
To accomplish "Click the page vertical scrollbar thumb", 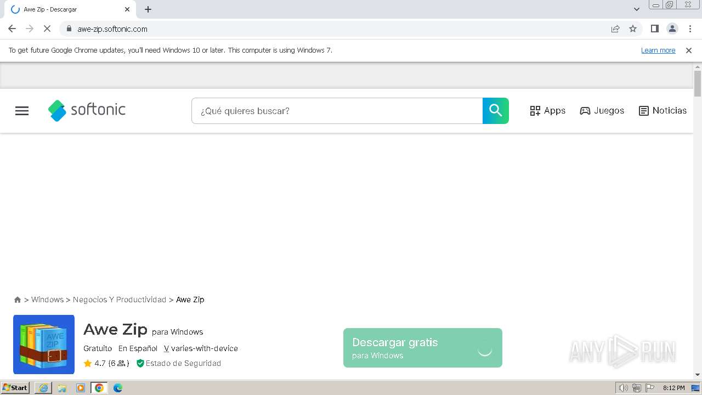I will [698, 83].
